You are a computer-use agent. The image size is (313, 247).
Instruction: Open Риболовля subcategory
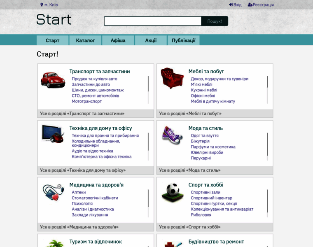201,214
